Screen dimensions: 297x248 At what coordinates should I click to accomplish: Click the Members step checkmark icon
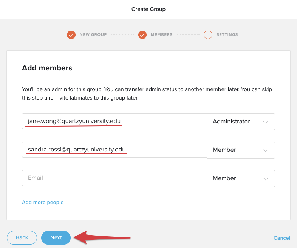[142, 35]
